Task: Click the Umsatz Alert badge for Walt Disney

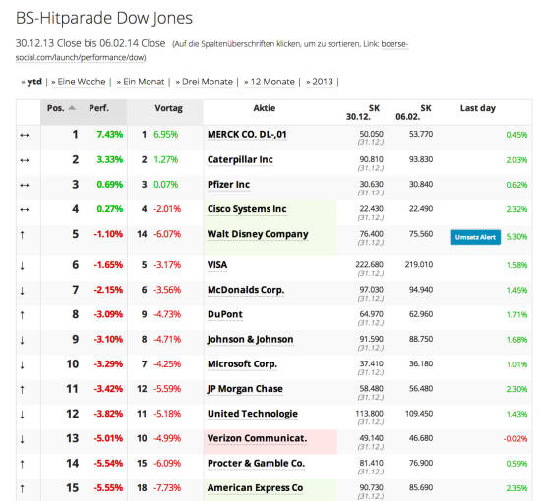Action: (x=475, y=237)
